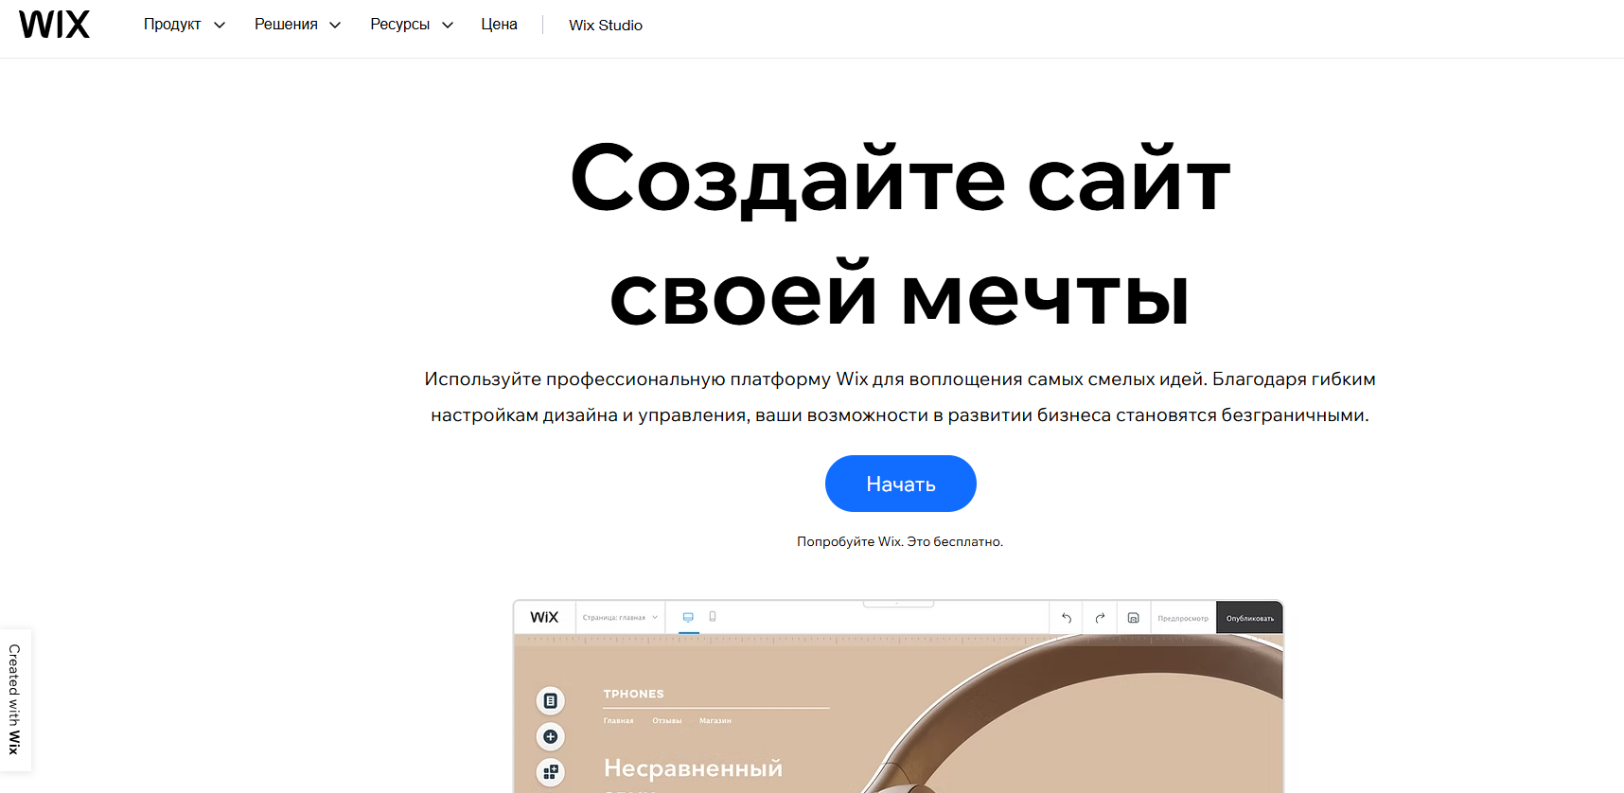Click the WIX logo in the header
The image size is (1624, 793).
(x=54, y=25)
